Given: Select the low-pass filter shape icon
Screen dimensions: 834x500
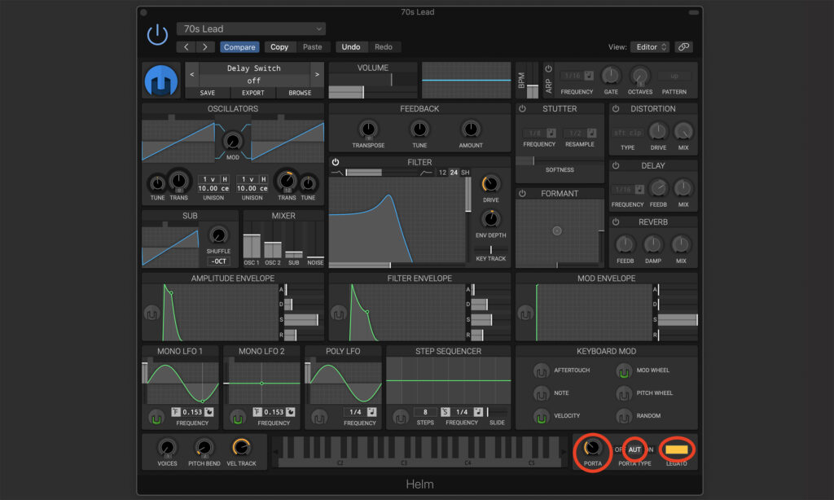Looking at the screenshot, I should [337, 173].
